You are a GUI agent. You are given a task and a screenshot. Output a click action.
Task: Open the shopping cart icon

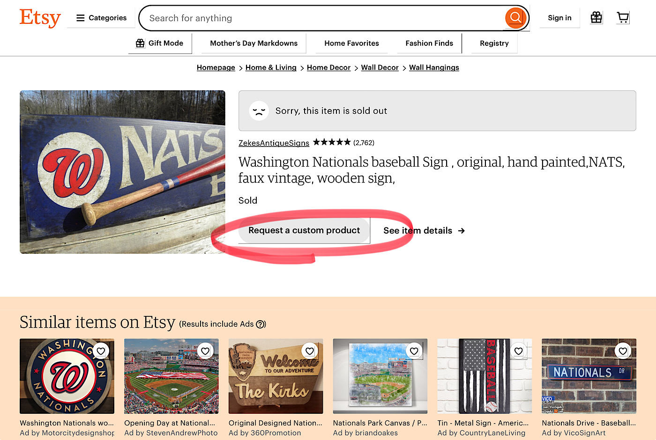(623, 18)
